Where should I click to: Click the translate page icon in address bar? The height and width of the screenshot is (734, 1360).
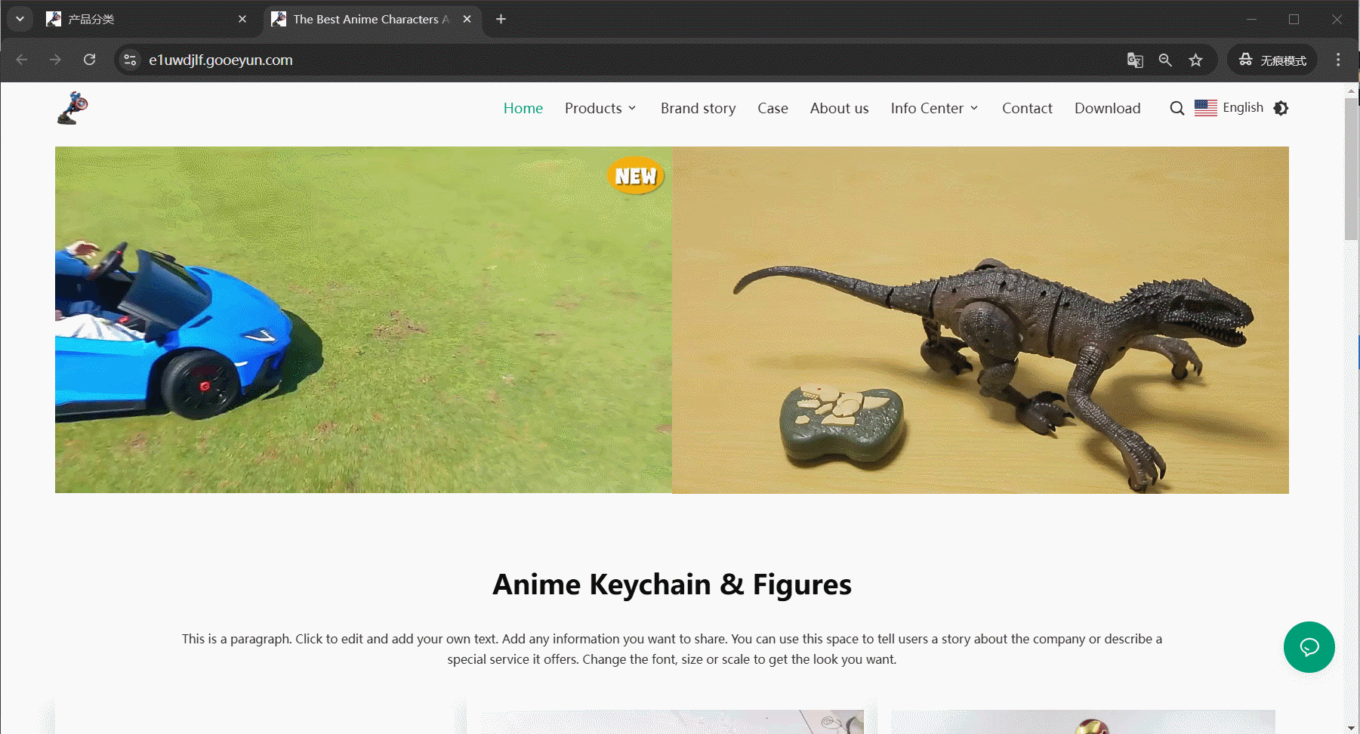pos(1134,60)
